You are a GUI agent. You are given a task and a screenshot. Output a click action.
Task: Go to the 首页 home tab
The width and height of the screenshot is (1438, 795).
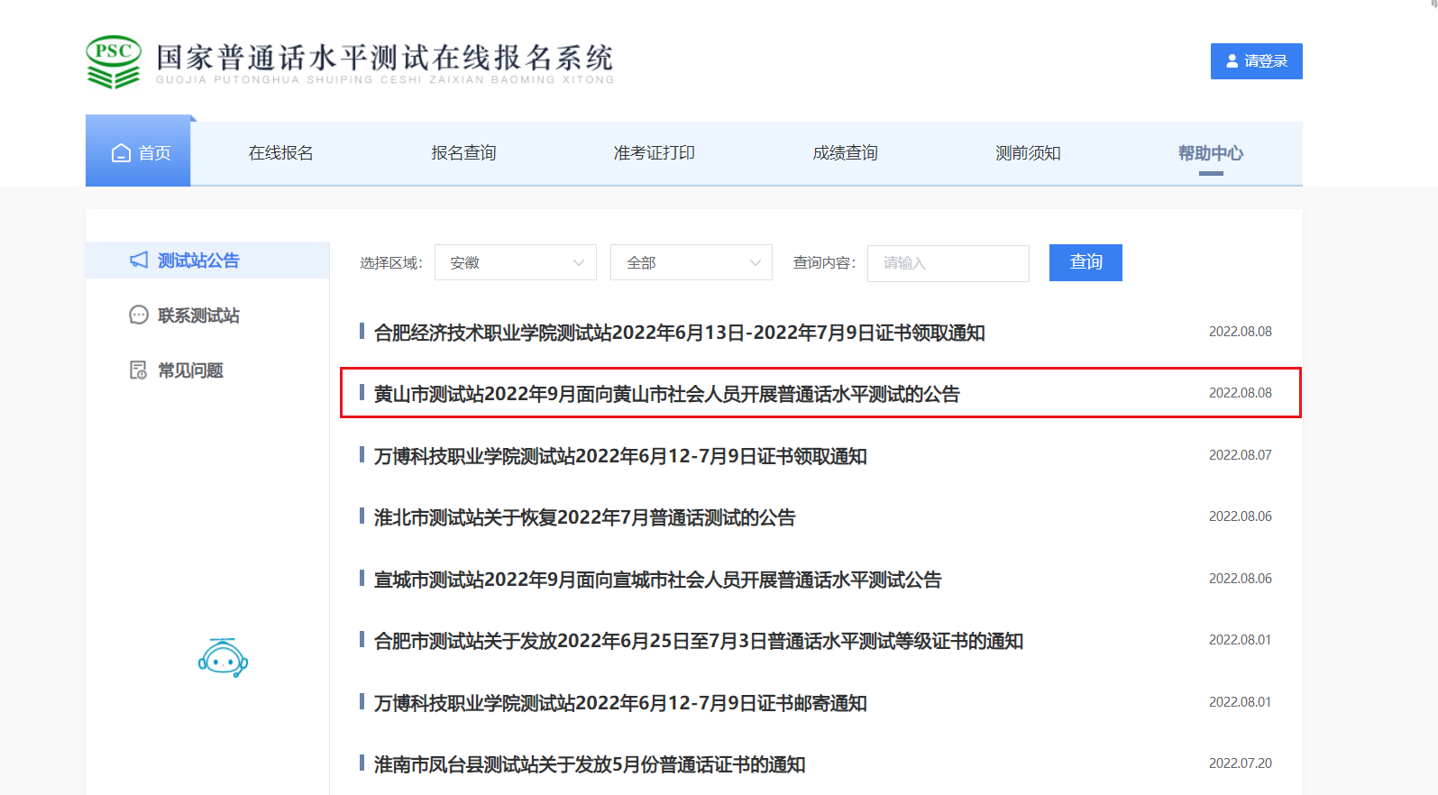tap(138, 151)
